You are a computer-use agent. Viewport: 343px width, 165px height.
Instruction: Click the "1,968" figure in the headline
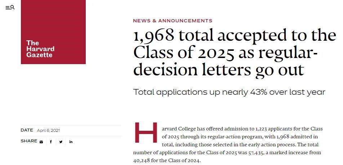(154, 35)
